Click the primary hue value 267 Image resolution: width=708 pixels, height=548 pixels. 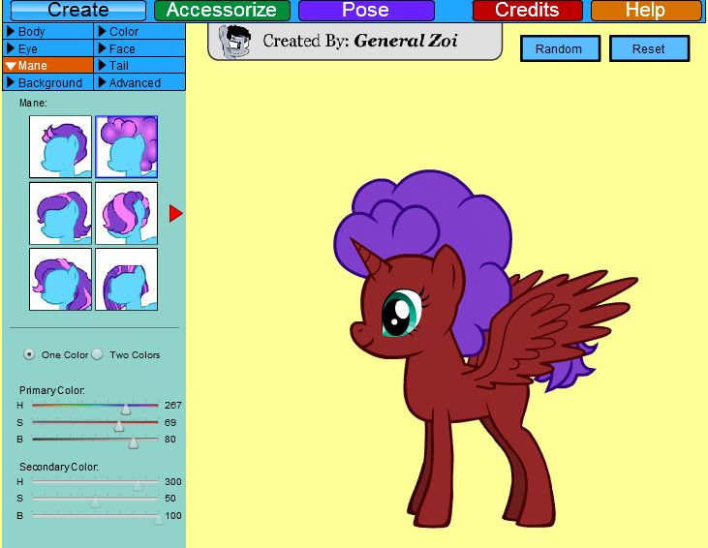point(173,406)
